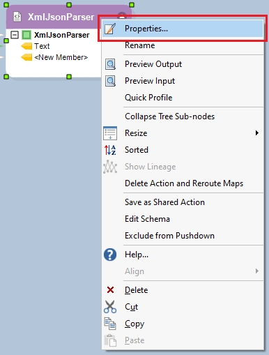Open the Resize submenu arrow
269x355 pixels.
pos(257,133)
